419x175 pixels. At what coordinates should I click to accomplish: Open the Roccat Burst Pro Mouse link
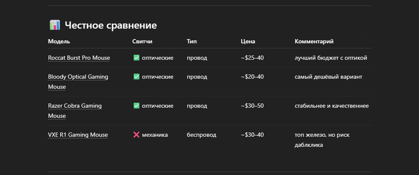click(79, 58)
